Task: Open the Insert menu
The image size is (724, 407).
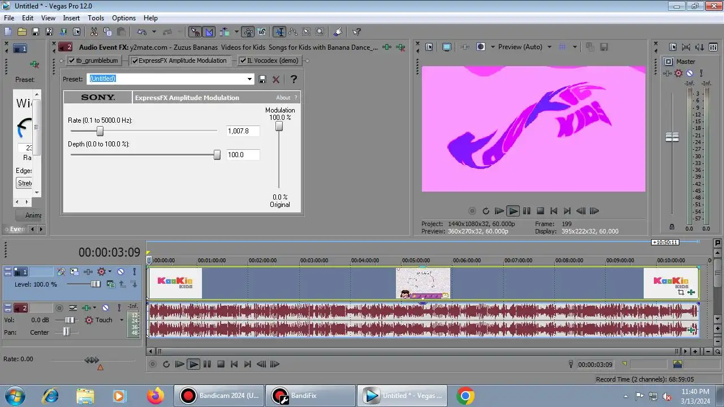Action: 71,18
